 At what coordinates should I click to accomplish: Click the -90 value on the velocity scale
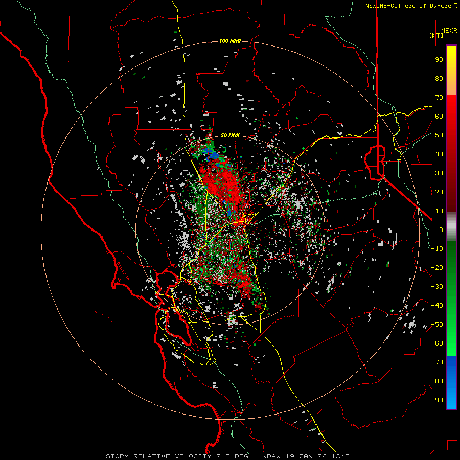(x=437, y=400)
